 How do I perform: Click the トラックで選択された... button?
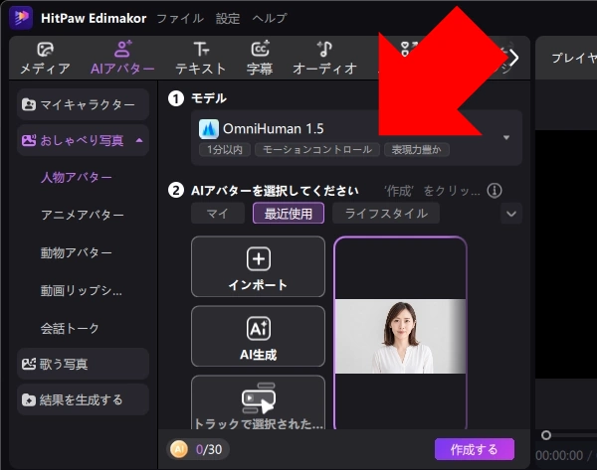[x=258, y=402]
